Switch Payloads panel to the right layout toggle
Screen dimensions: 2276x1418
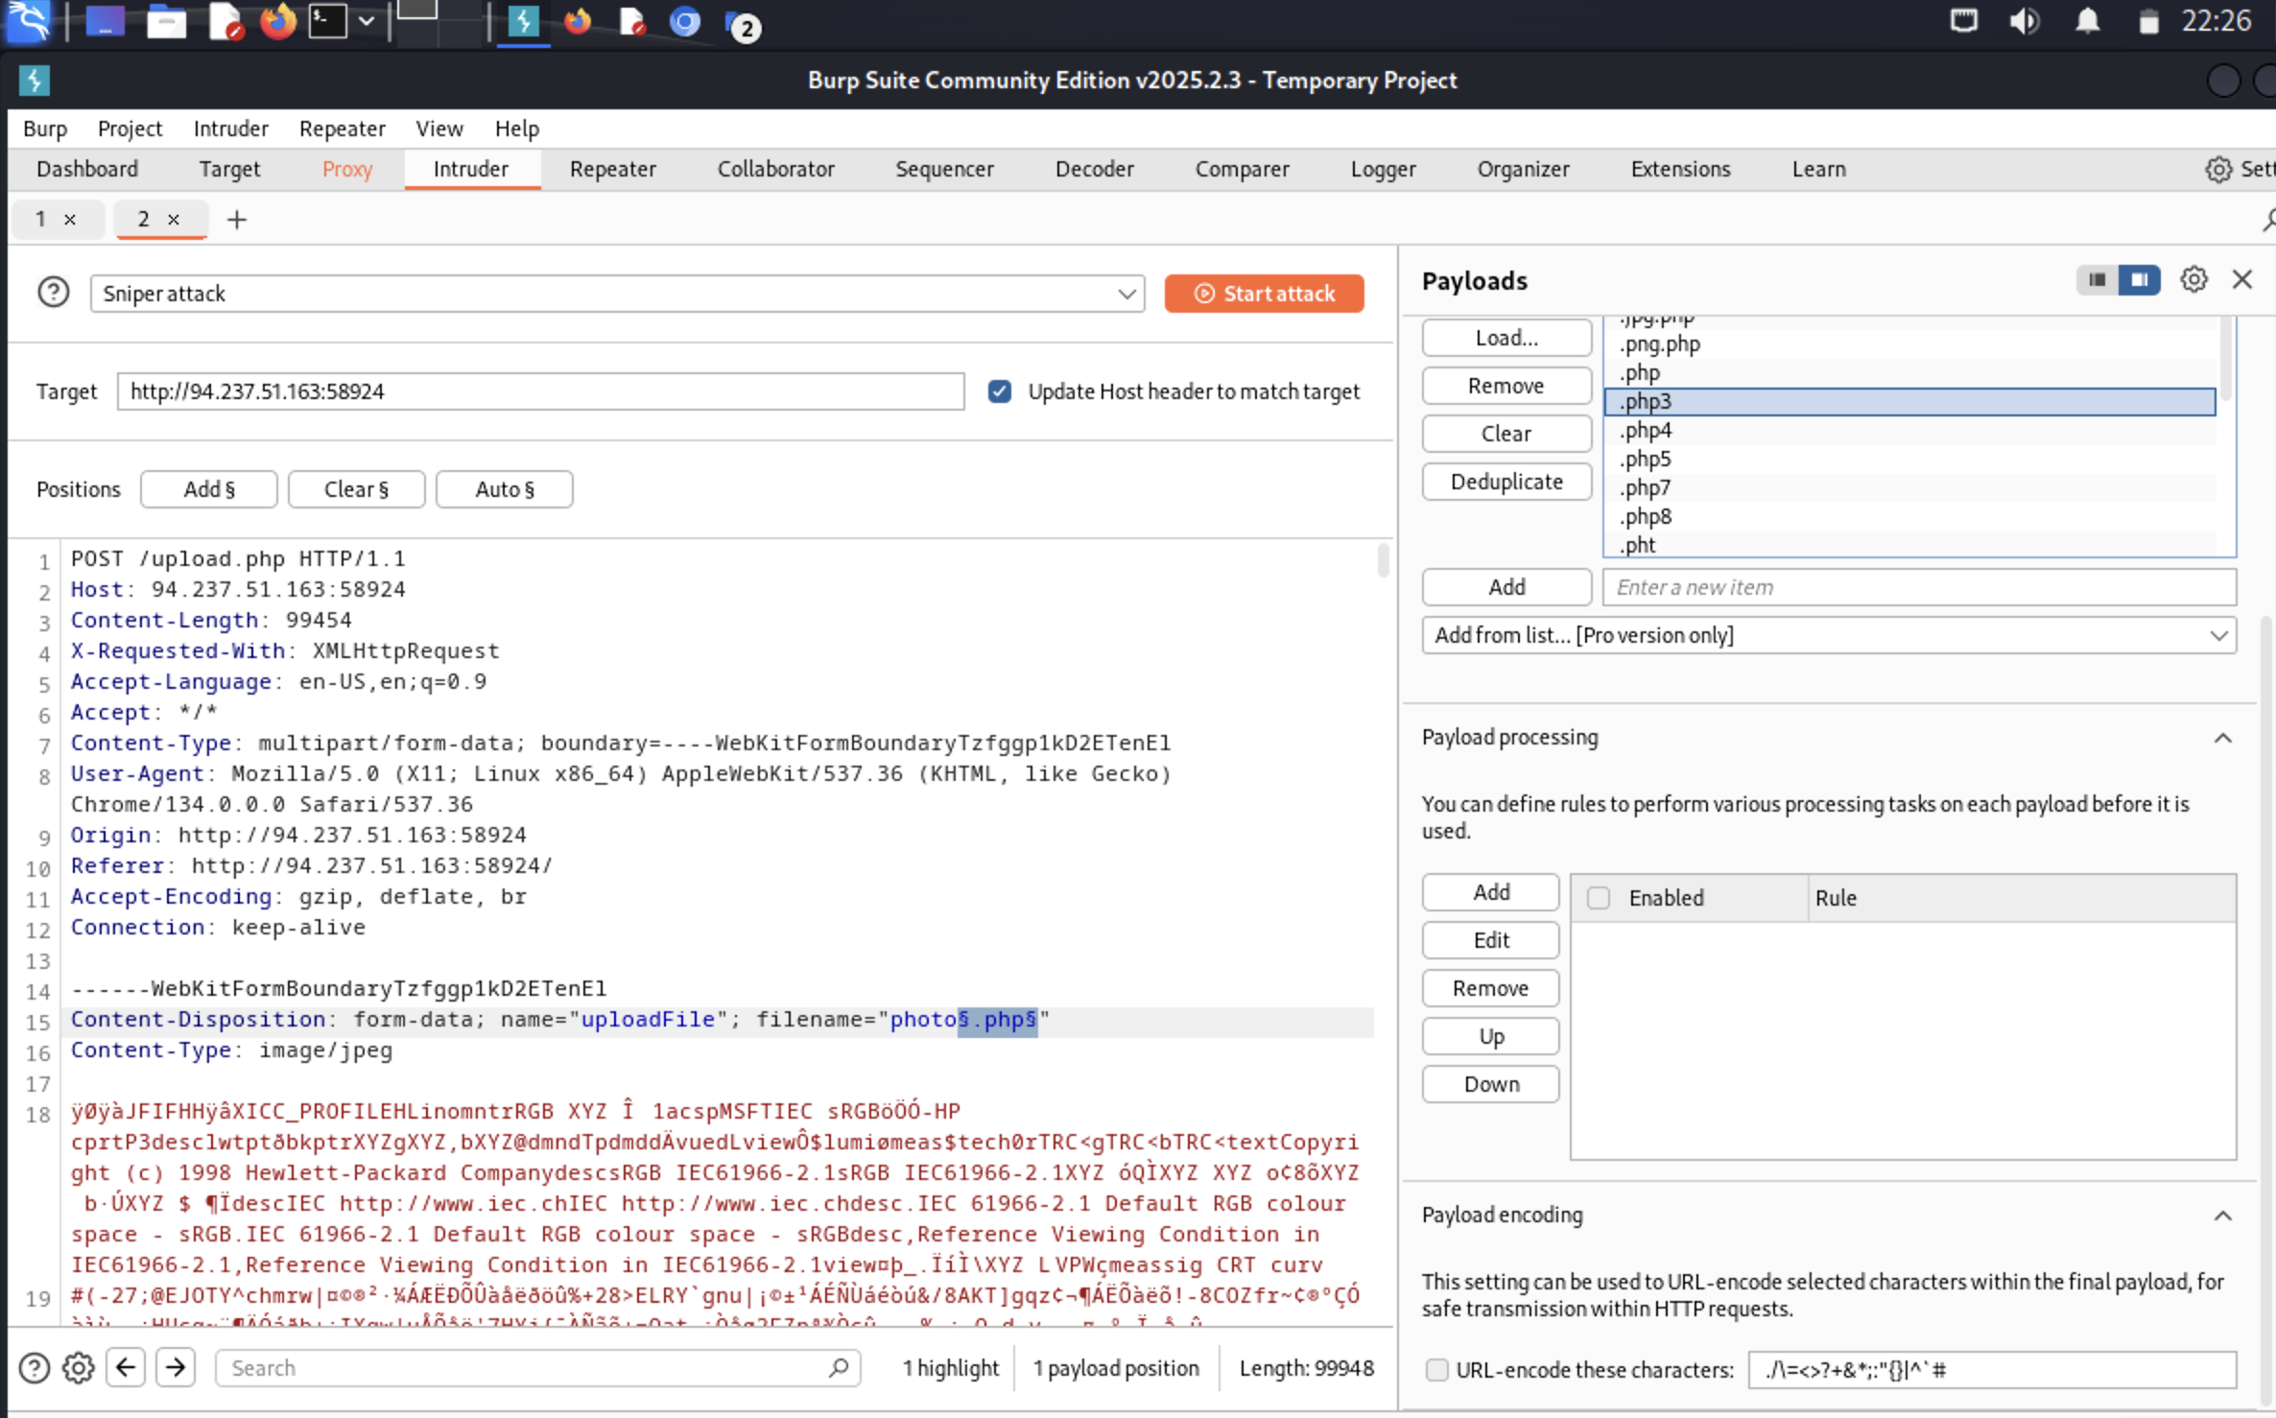click(2140, 280)
